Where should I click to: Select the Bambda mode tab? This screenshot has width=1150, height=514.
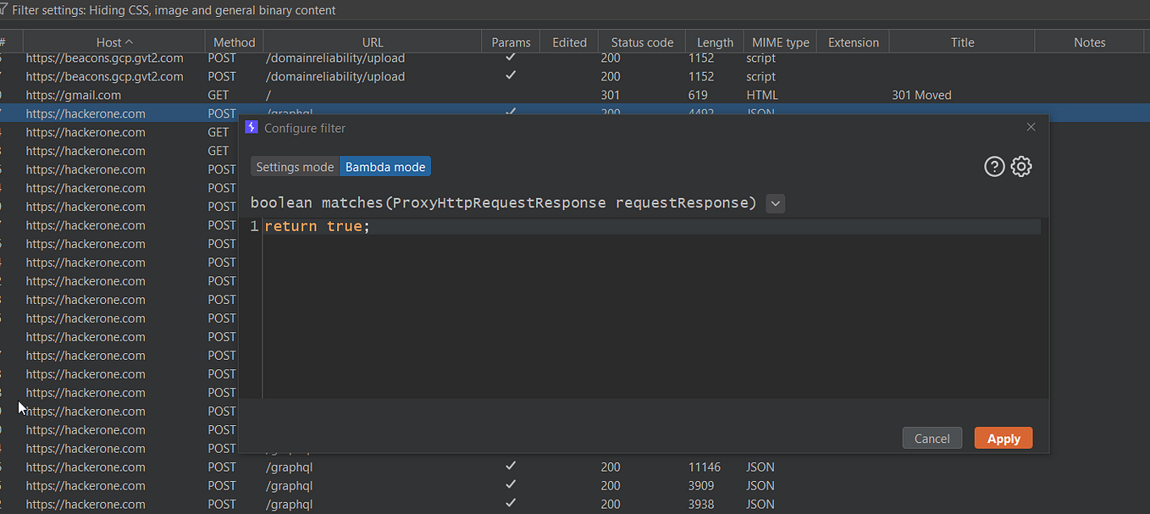click(384, 166)
